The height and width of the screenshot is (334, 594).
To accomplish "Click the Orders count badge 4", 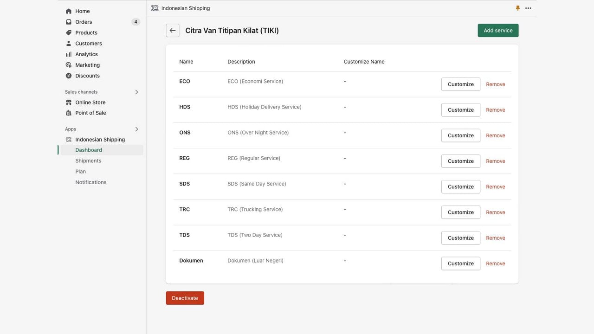I will click(136, 22).
